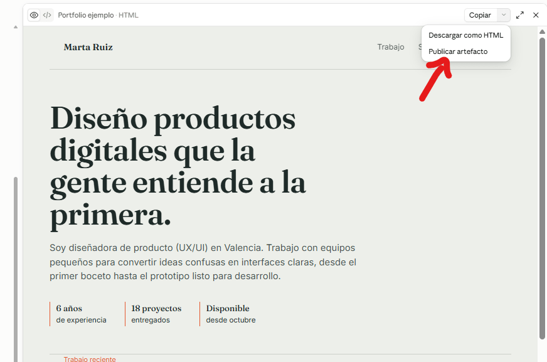This screenshot has height=362, width=547.
Task: Click the left chat scrollbar up arrow
Action: pyautogui.click(x=15, y=27)
